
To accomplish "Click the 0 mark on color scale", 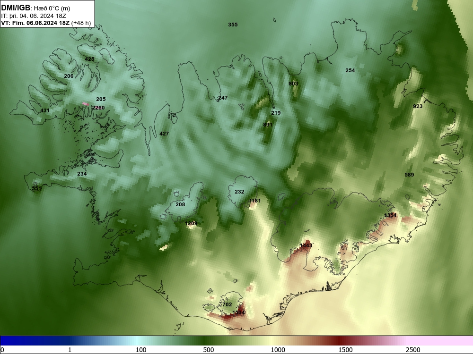I will click(2, 350).
